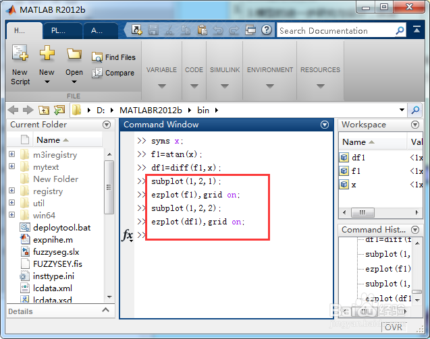Open the SIMULINK section dropdown
This screenshot has width=430, height=339.
pyautogui.click(x=225, y=86)
